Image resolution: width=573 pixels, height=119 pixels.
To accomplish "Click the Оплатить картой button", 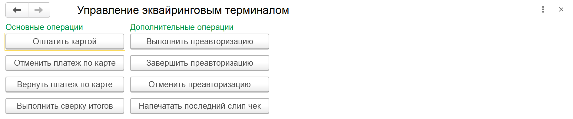I will 65,41.
